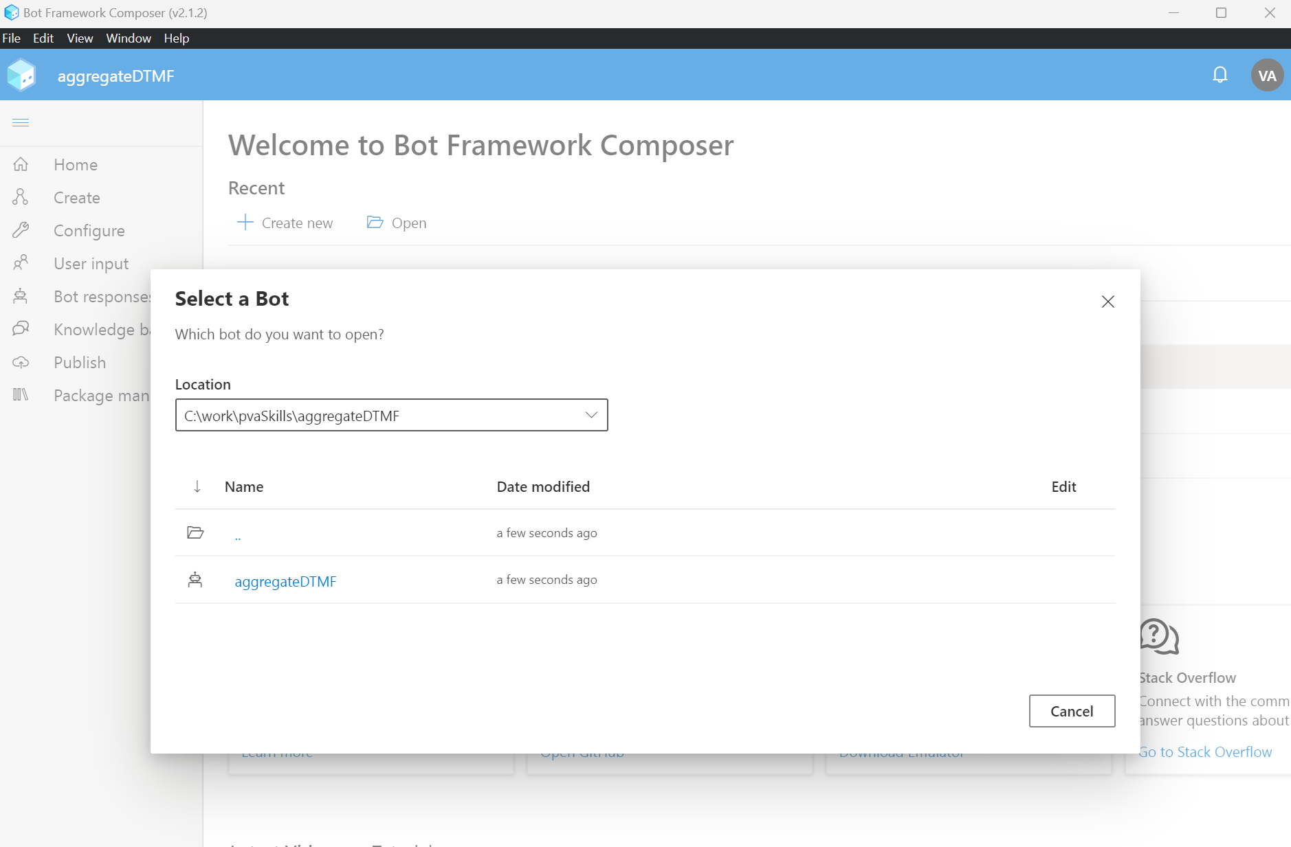1291x847 pixels.
Task: Close the Select a Bot dialog
Action: (1107, 302)
